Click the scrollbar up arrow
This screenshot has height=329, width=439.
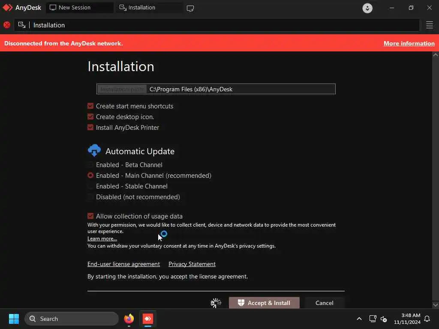pyautogui.click(x=435, y=55)
